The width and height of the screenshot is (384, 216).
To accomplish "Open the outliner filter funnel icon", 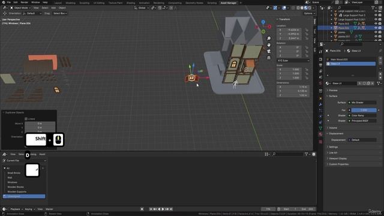I will click(373, 8).
